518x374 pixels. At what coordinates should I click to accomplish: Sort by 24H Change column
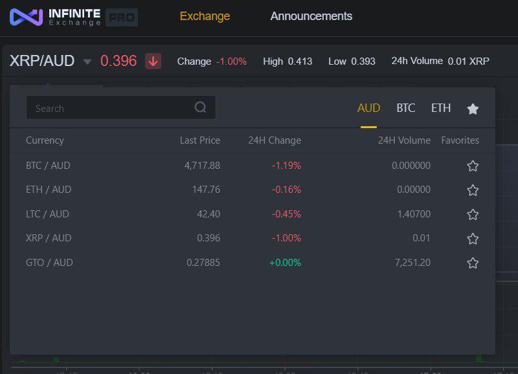click(275, 140)
